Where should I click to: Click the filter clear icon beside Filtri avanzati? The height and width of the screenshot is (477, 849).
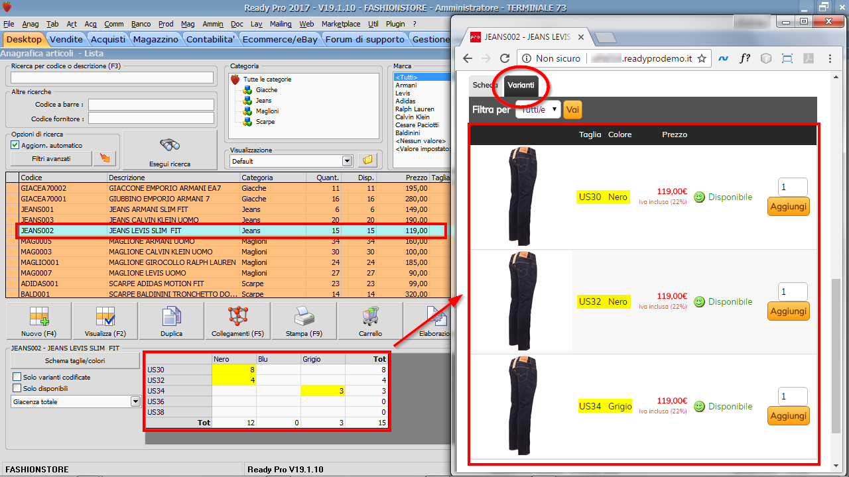click(x=103, y=158)
